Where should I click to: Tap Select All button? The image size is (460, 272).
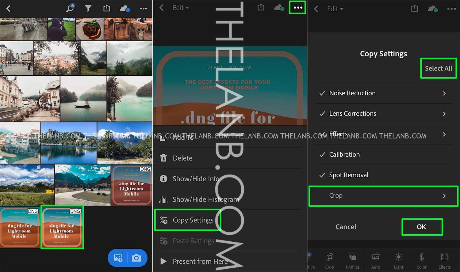pyautogui.click(x=438, y=68)
